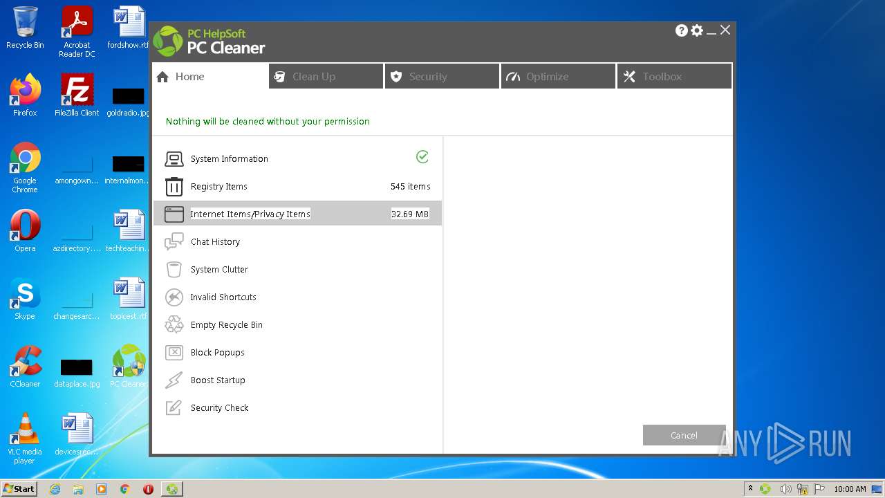The height and width of the screenshot is (498, 885).
Task: Click the Empty Recycle Bin recycle icon
Action: pyautogui.click(x=174, y=325)
